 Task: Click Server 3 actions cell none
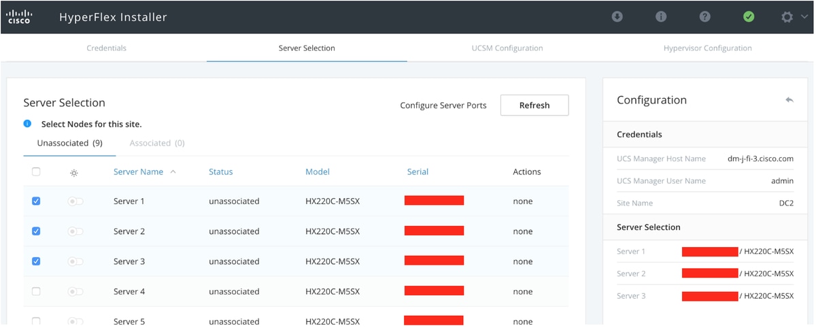click(x=523, y=261)
